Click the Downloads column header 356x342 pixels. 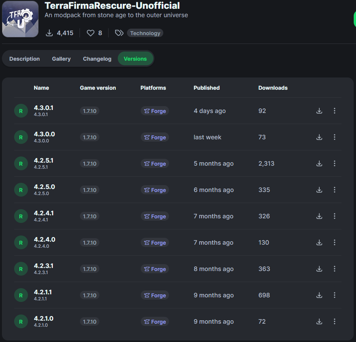pyautogui.click(x=273, y=88)
